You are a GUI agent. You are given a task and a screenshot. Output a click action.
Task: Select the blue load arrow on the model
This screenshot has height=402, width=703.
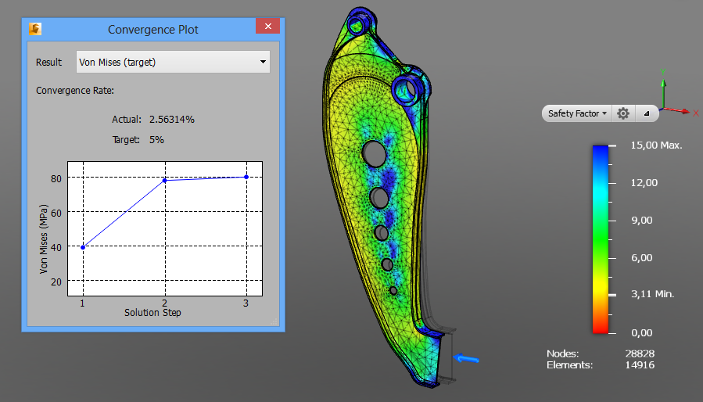coord(466,358)
